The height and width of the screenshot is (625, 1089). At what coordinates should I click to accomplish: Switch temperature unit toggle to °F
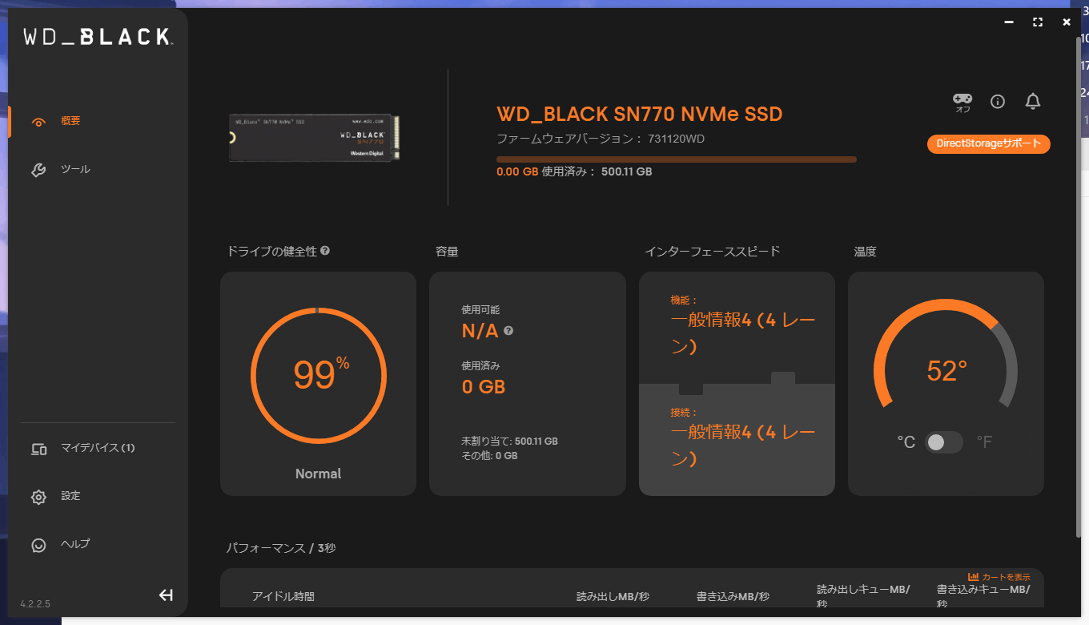tap(944, 442)
